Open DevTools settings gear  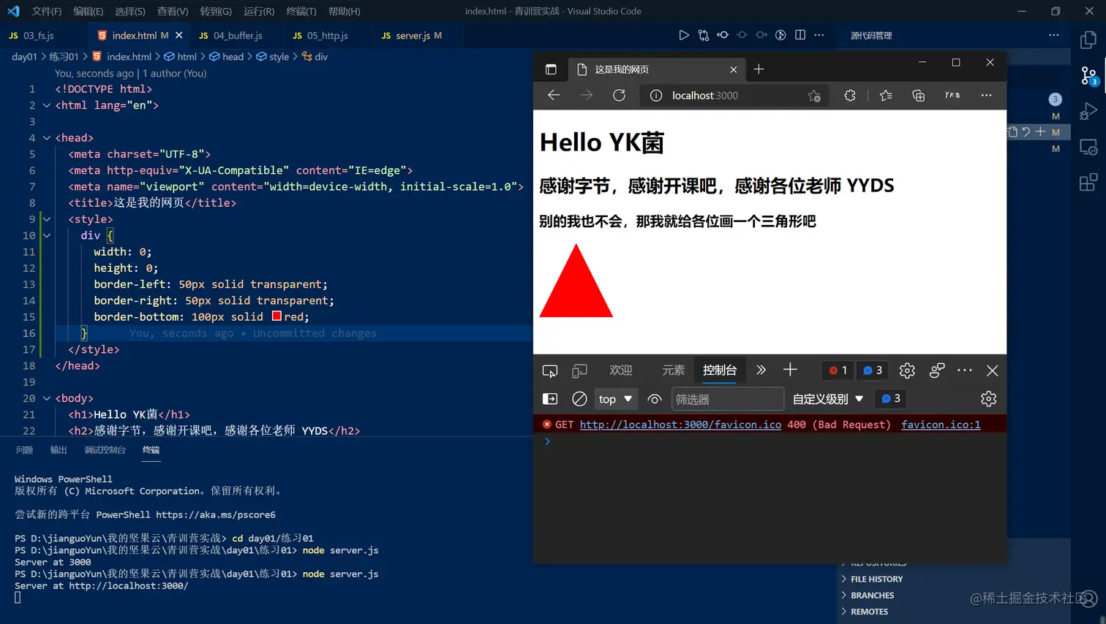tap(907, 370)
